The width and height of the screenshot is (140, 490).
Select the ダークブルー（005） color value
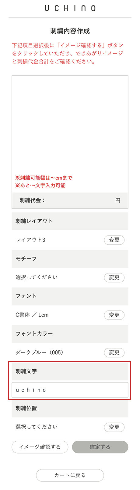(40, 352)
